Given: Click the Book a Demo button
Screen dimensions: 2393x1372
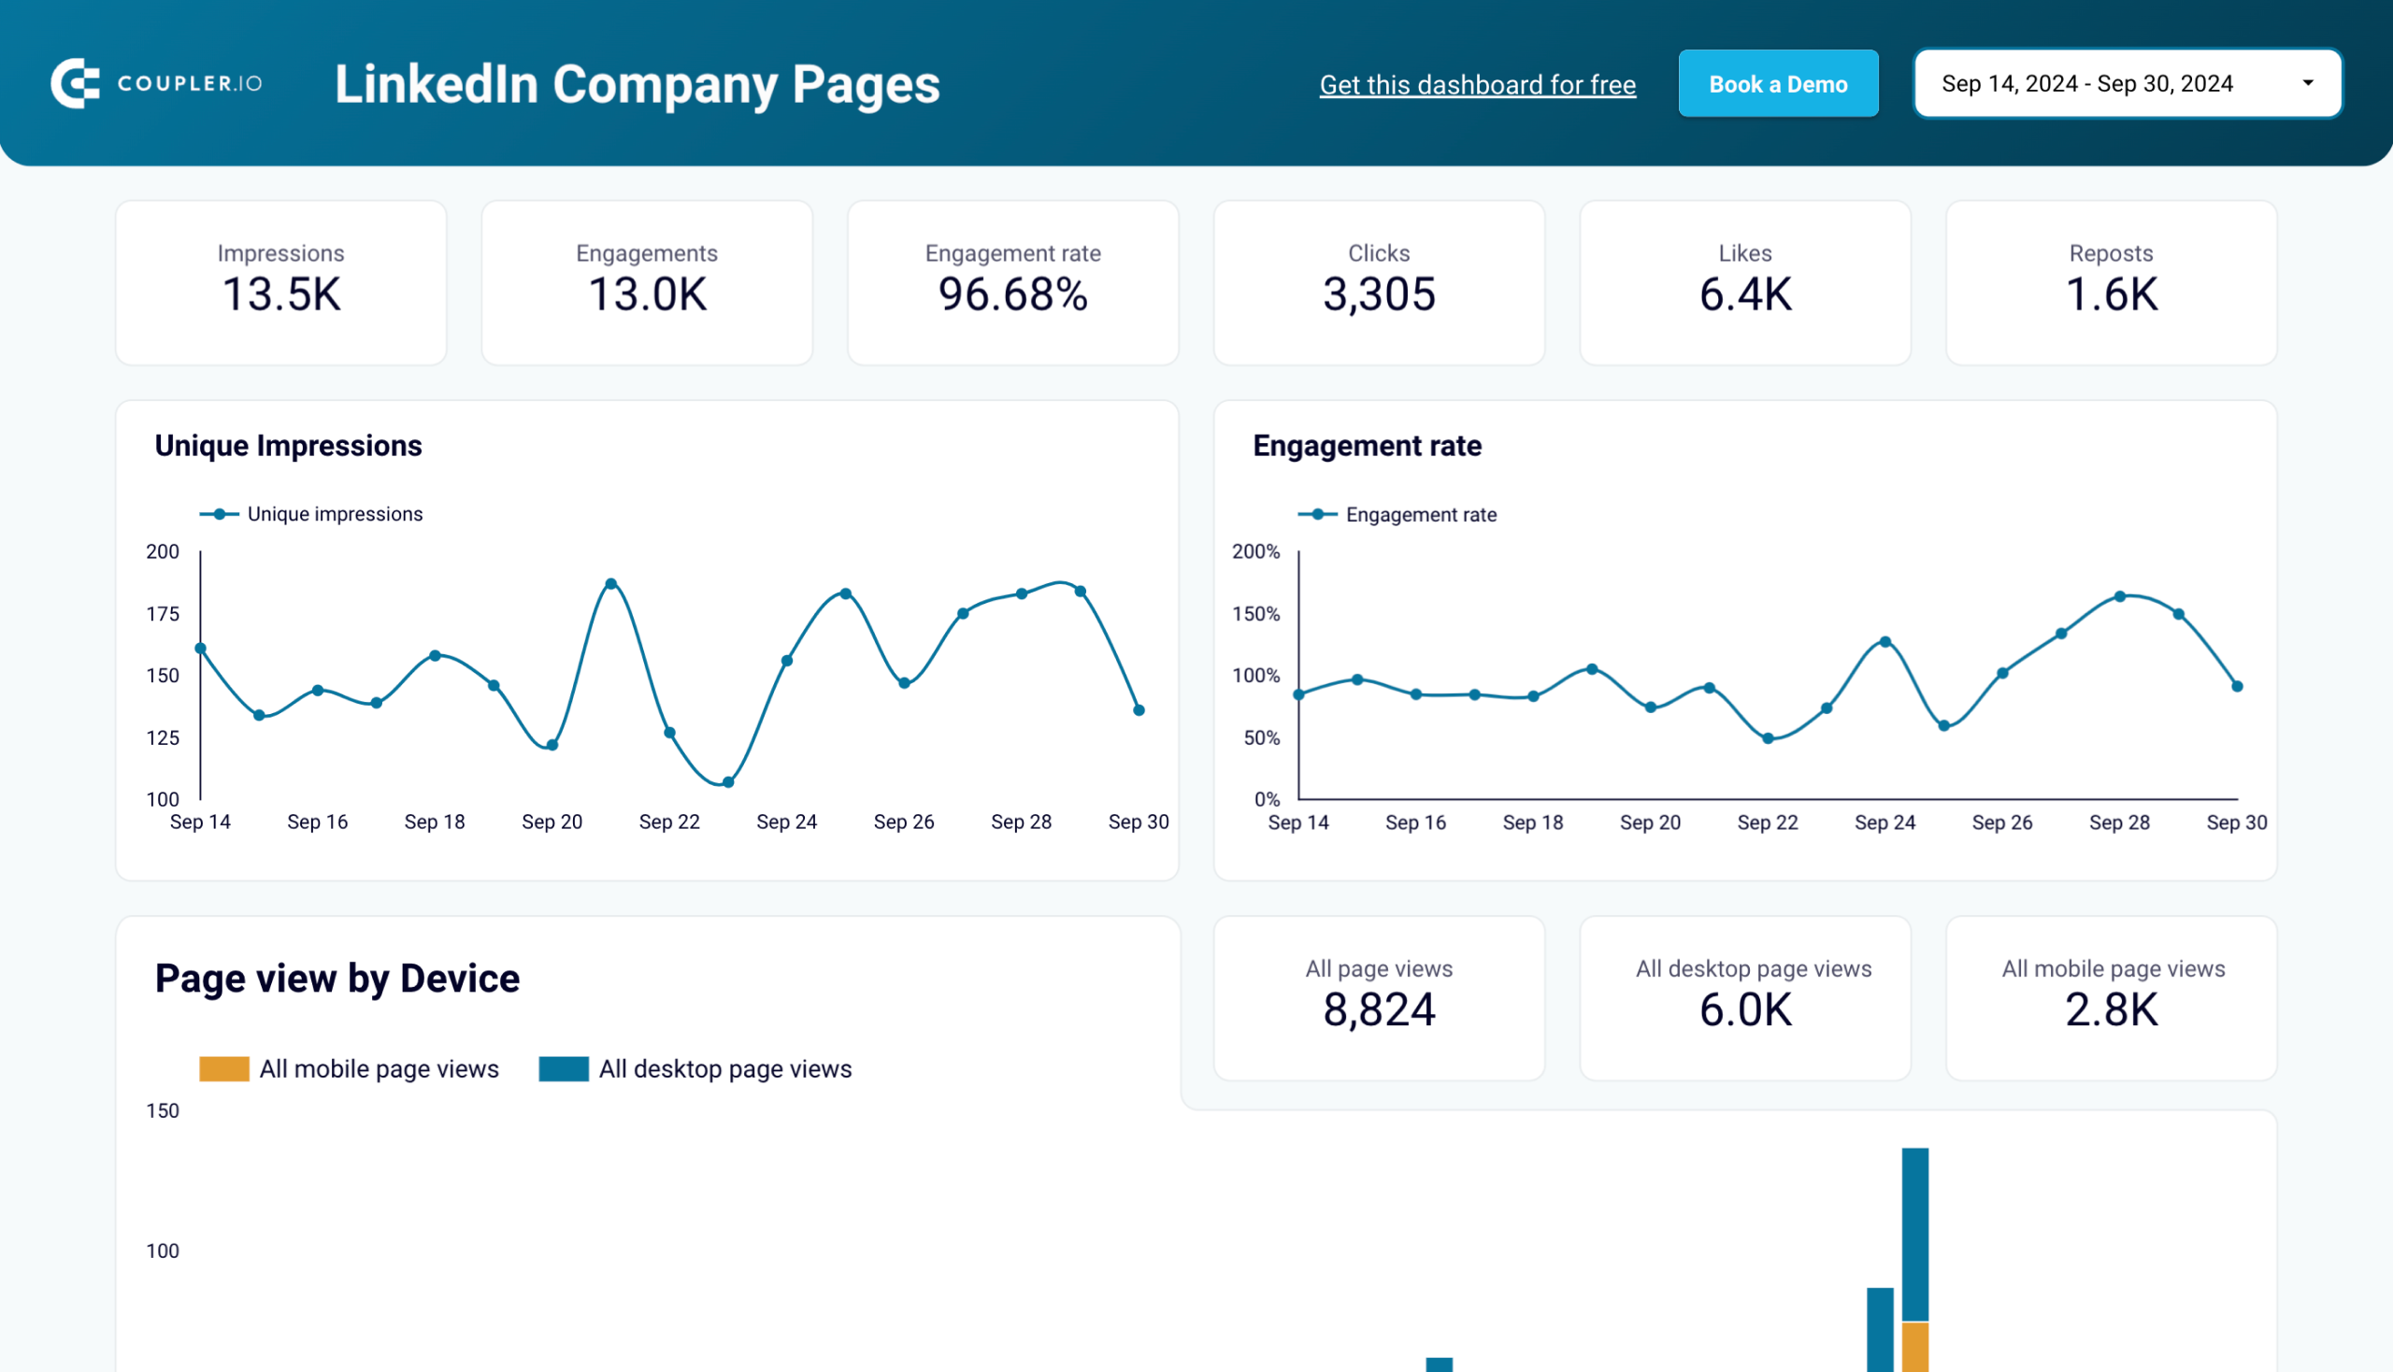Looking at the screenshot, I should click(x=1782, y=82).
